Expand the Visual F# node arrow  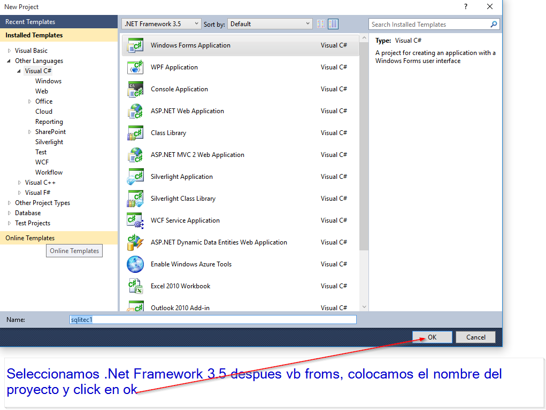coord(19,193)
